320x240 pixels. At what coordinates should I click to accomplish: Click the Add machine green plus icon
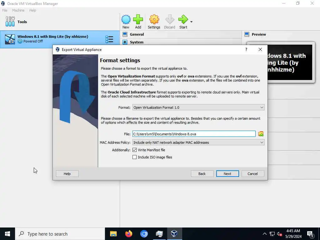pyautogui.click(x=138, y=20)
